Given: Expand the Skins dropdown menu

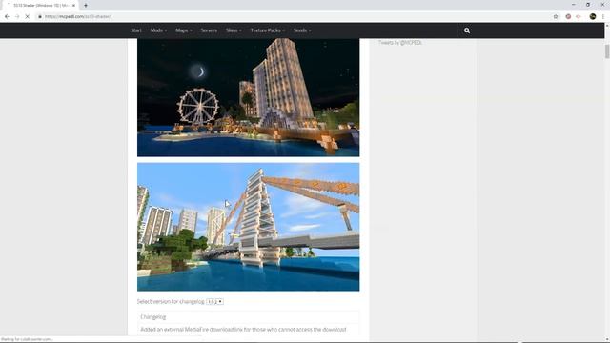Looking at the screenshot, I should [x=234, y=30].
